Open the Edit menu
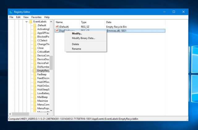The width and height of the screenshot is (198, 130). 18,17
